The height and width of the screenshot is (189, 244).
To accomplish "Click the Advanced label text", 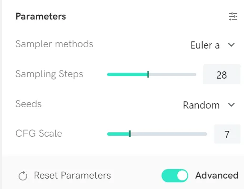I will (x=217, y=175).
